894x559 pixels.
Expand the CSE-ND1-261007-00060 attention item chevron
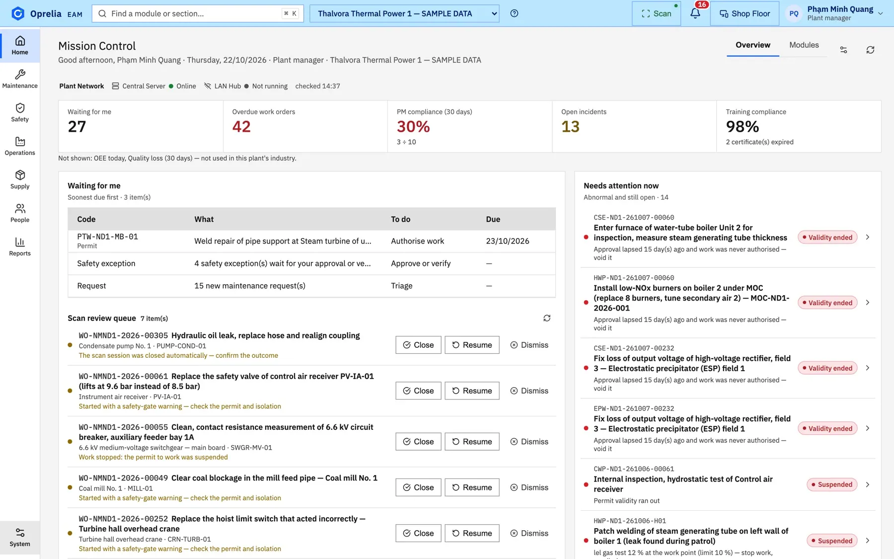click(x=867, y=237)
